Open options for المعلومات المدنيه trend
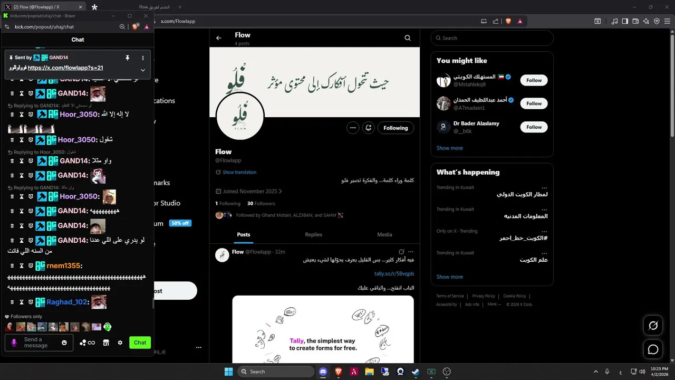675x380 pixels. [544, 210]
